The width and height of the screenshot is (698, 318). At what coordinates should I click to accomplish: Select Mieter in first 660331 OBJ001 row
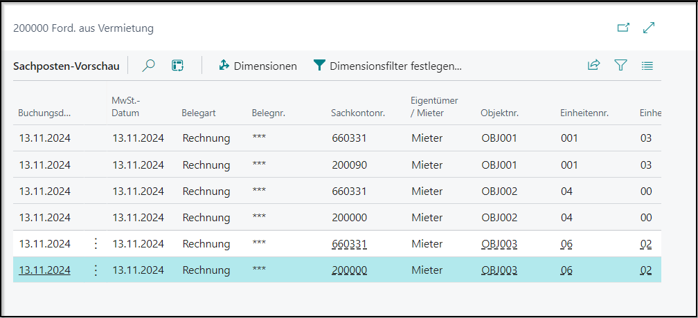[x=427, y=138]
